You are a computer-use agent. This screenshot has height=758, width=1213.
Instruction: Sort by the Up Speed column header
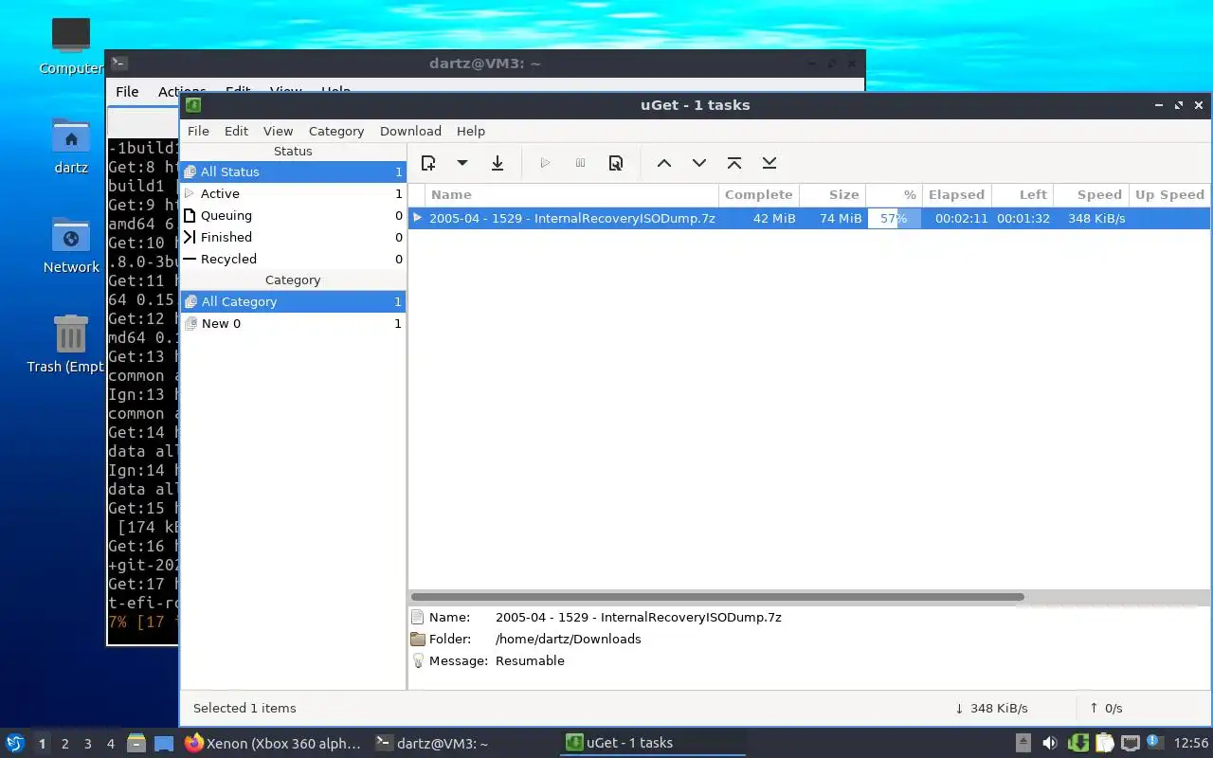point(1169,194)
